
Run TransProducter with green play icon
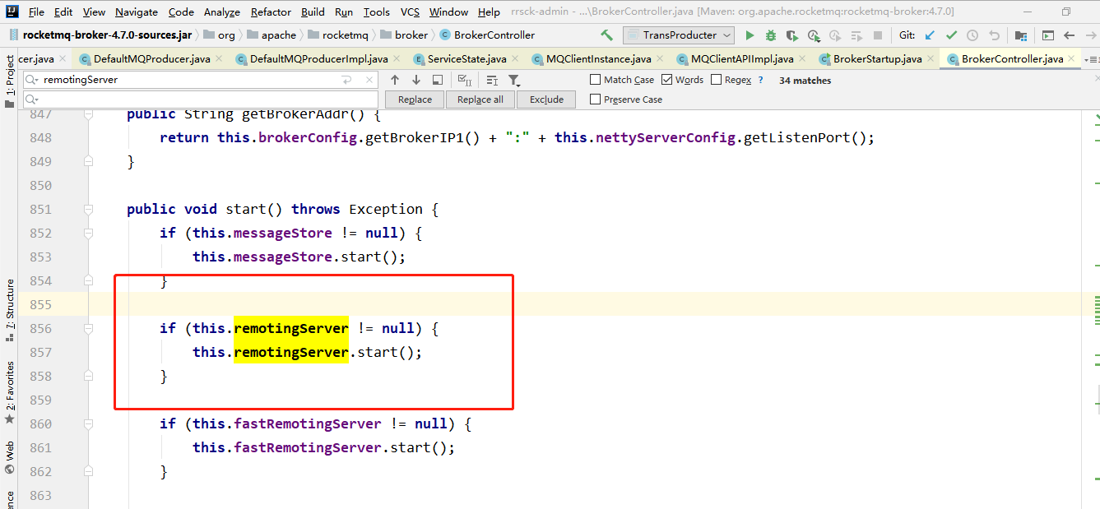[750, 35]
